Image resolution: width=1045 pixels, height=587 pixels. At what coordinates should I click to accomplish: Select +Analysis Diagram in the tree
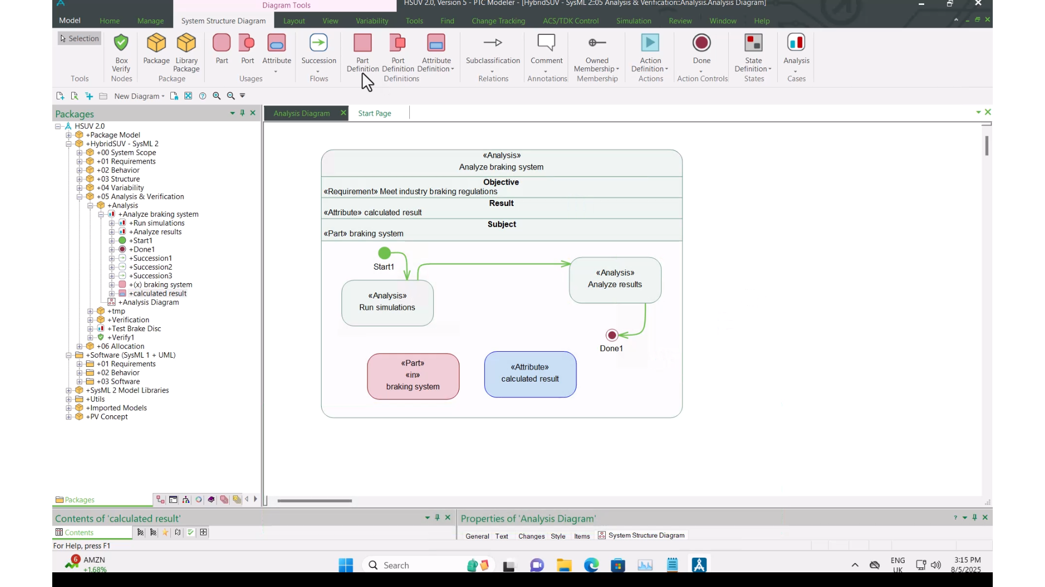coord(149,302)
